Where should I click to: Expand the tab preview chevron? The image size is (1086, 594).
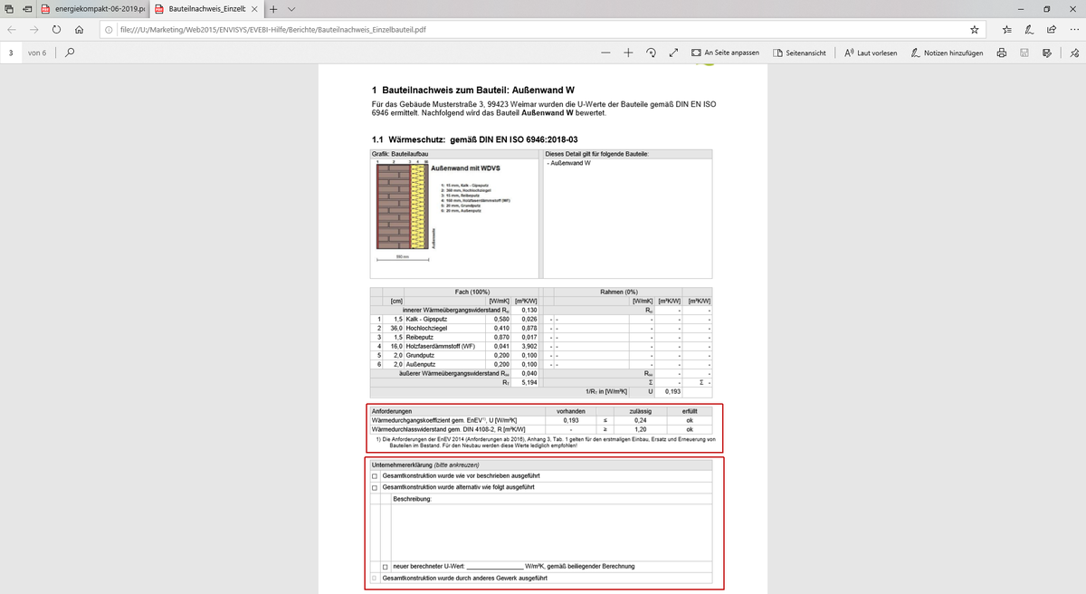(x=291, y=9)
